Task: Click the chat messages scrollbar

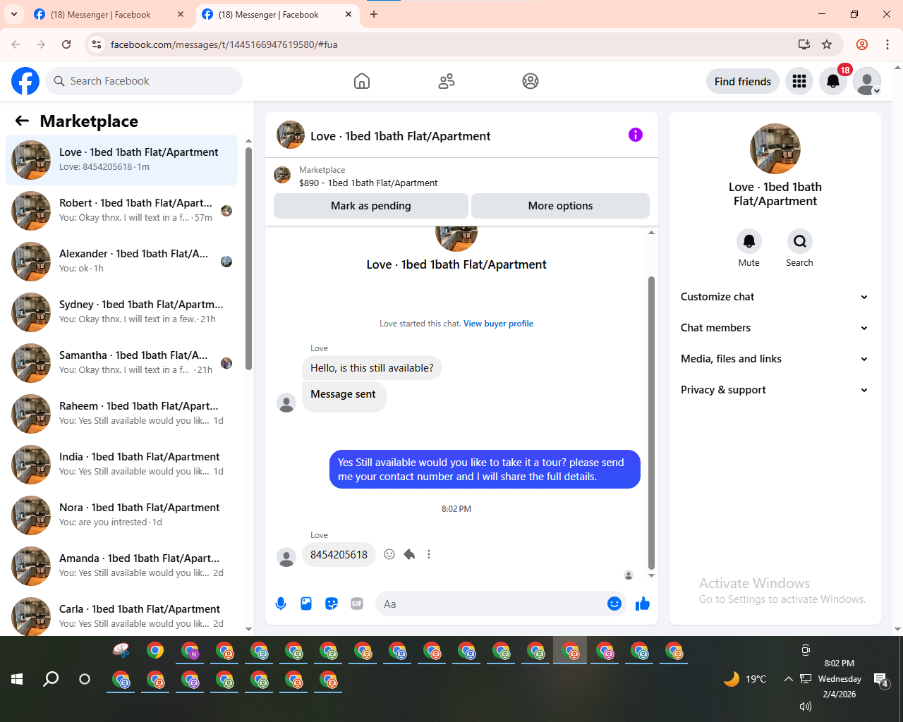Action: pos(651,423)
